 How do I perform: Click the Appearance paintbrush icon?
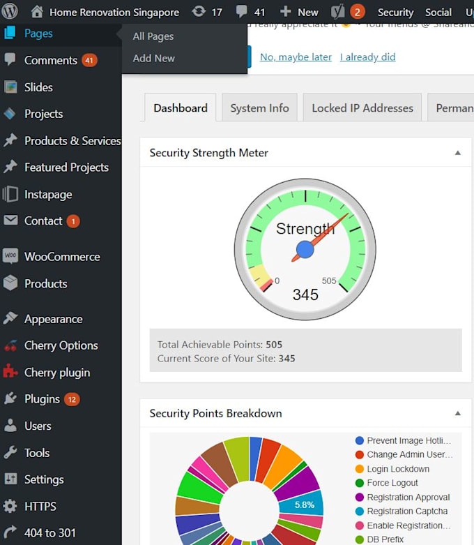(x=10, y=318)
